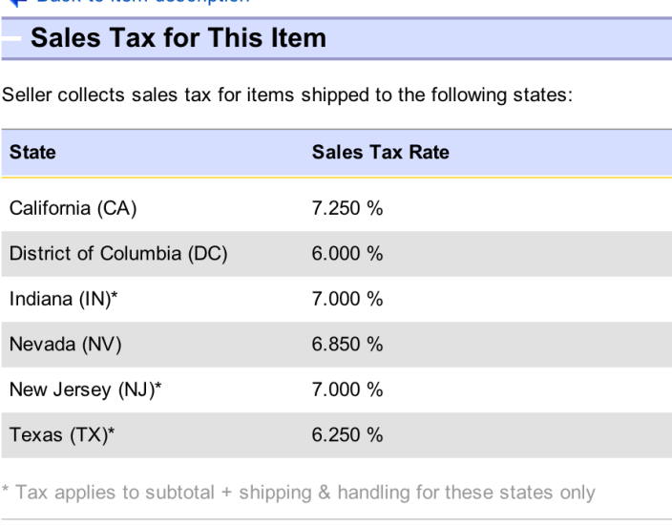Screen dimensions: 672x526
Task: Click the white dash in heading bar
Action: pyautogui.click(x=11, y=38)
